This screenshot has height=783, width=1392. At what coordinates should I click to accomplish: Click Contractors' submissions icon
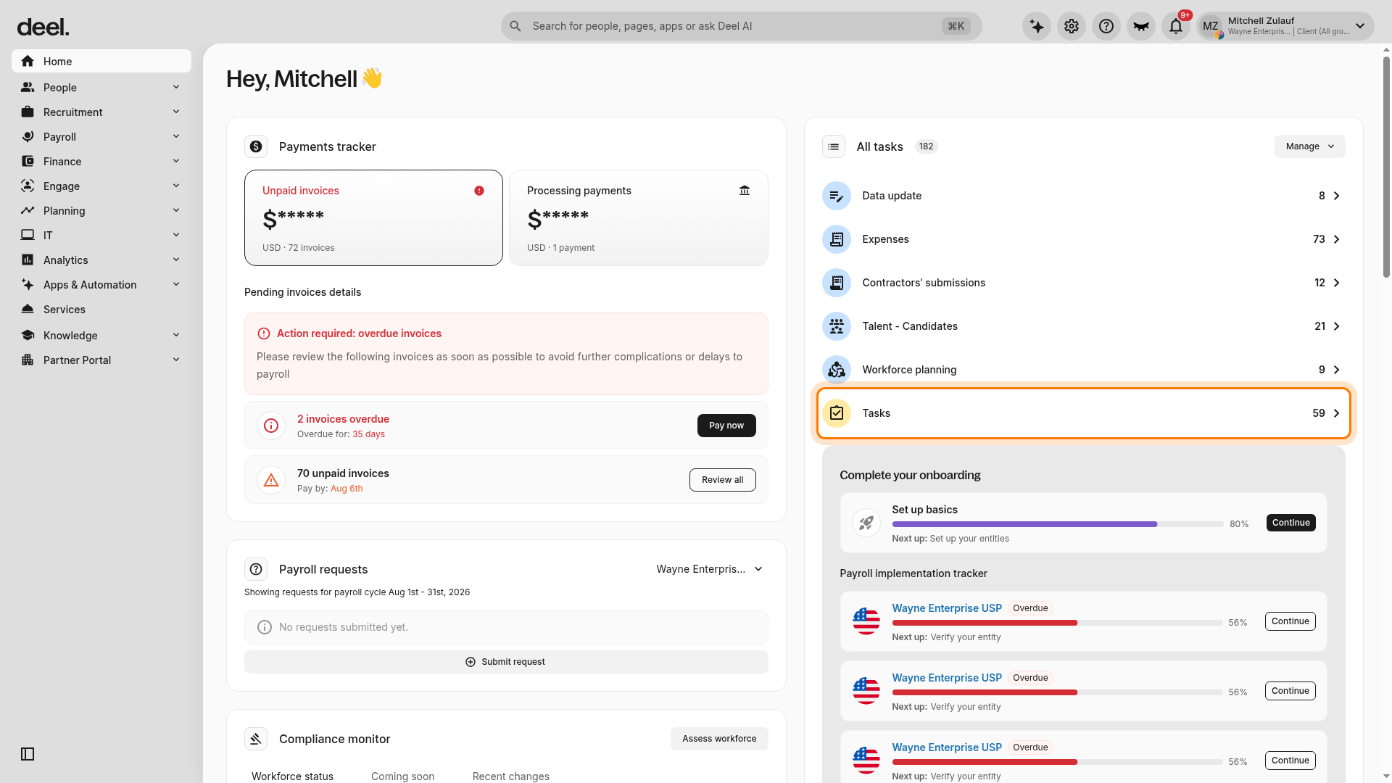pyautogui.click(x=837, y=283)
